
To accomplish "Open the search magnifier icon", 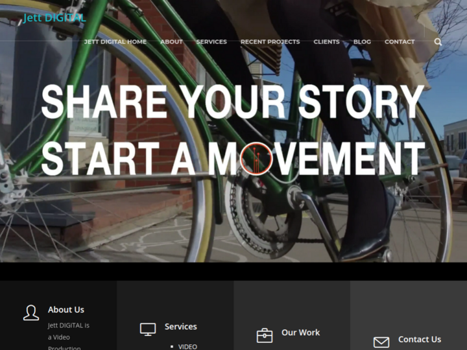I will pos(438,42).
